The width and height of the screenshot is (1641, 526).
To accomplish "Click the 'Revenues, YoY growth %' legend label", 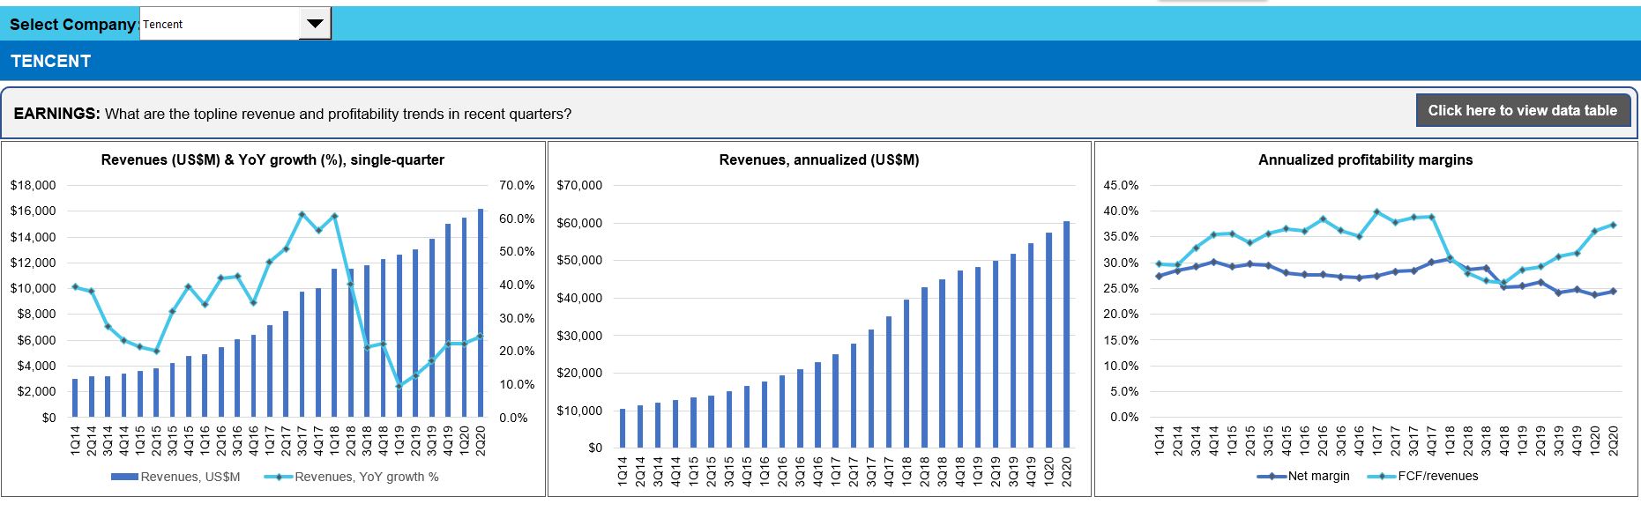I will coord(367,477).
